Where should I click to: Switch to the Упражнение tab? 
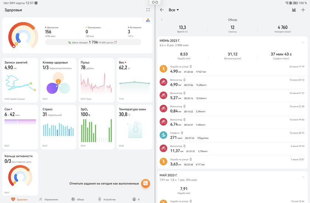[x=48, y=199]
